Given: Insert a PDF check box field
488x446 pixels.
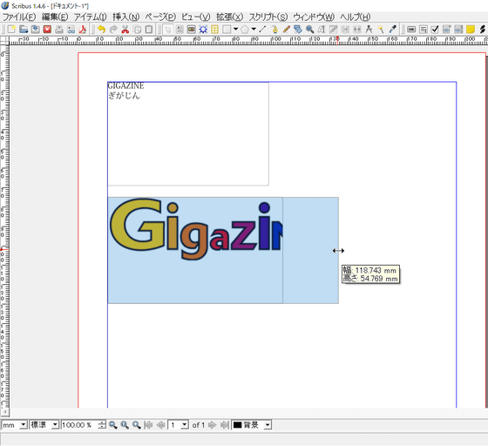Looking at the screenshot, I should coord(435,30).
